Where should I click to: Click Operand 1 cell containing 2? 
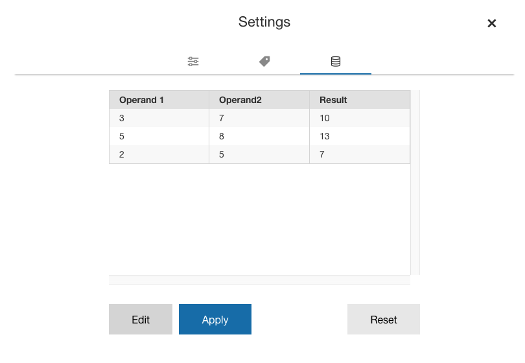point(159,154)
